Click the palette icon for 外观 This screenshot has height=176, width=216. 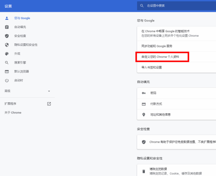[x=7, y=54]
